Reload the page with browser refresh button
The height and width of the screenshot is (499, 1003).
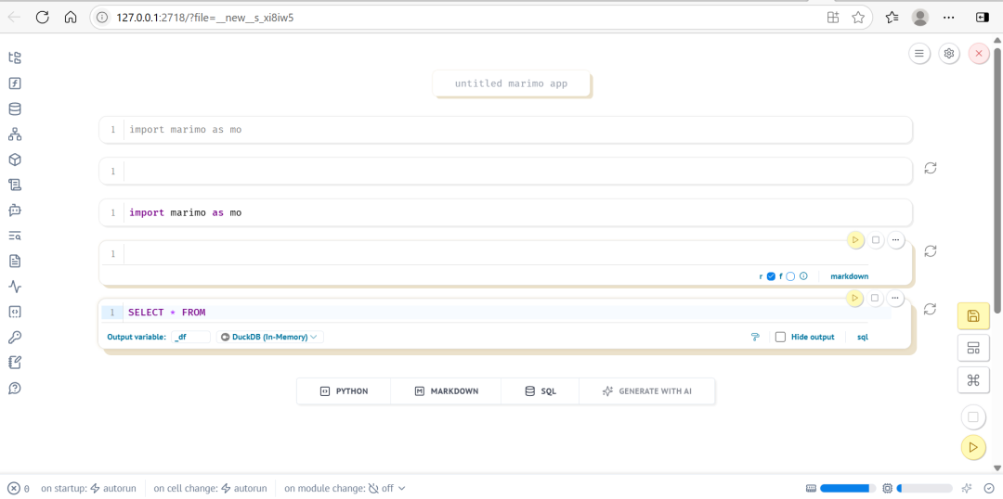click(42, 18)
